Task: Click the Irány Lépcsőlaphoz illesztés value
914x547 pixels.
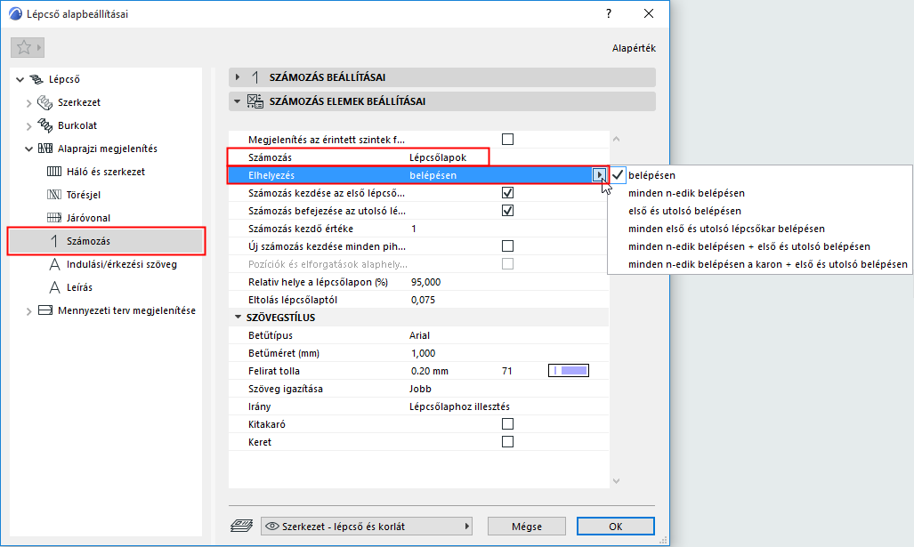Action: 459,406
